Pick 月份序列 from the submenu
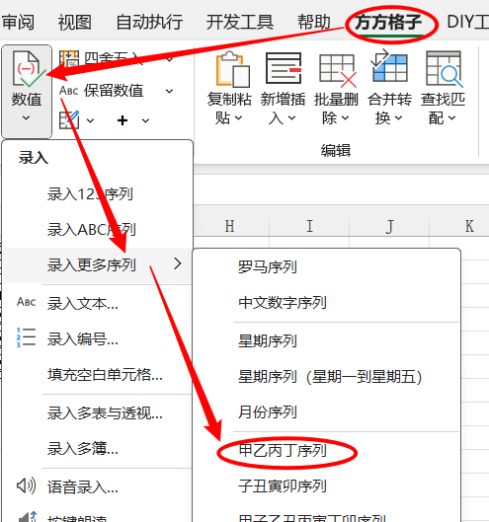This screenshot has height=522, width=489. [268, 412]
